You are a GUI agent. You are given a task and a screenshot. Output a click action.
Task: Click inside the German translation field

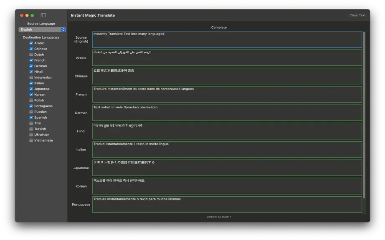(227, 113)
